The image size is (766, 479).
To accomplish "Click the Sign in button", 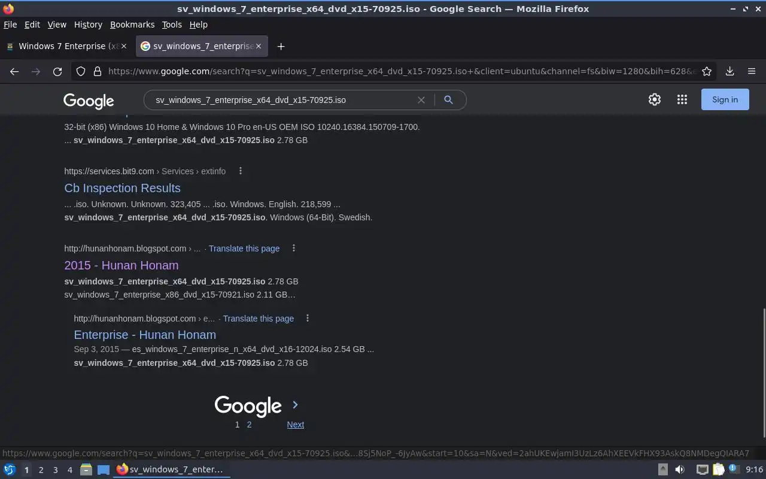I will pos(725,100).
